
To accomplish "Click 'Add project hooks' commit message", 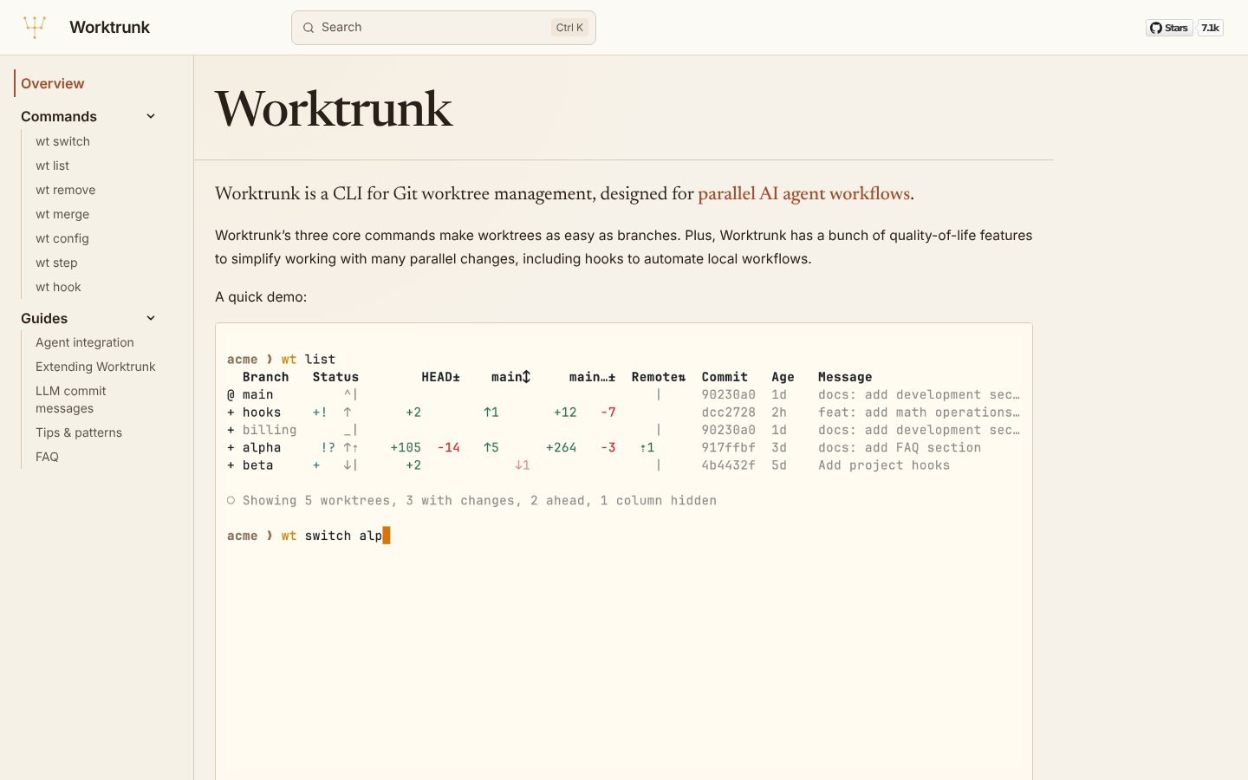I will click(884, 465).
